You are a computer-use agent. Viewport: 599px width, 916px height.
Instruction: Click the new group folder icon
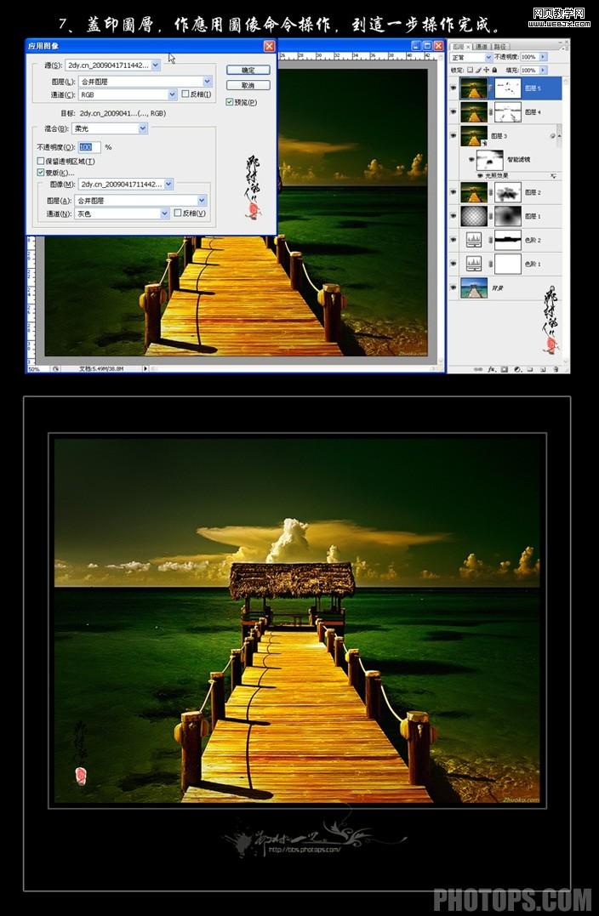click(x=530, y=369)
